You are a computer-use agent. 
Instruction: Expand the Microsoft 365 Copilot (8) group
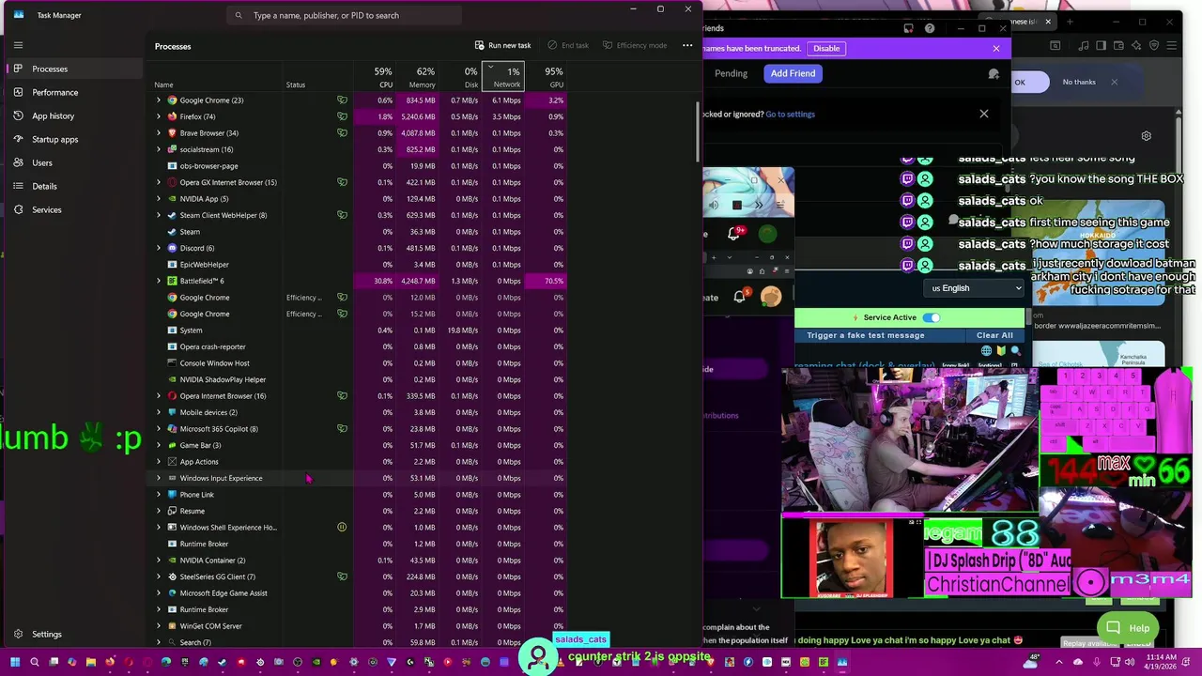[x=159, y=429]
